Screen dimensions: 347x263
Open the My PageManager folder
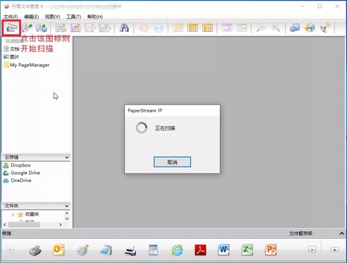click(27, 65)
